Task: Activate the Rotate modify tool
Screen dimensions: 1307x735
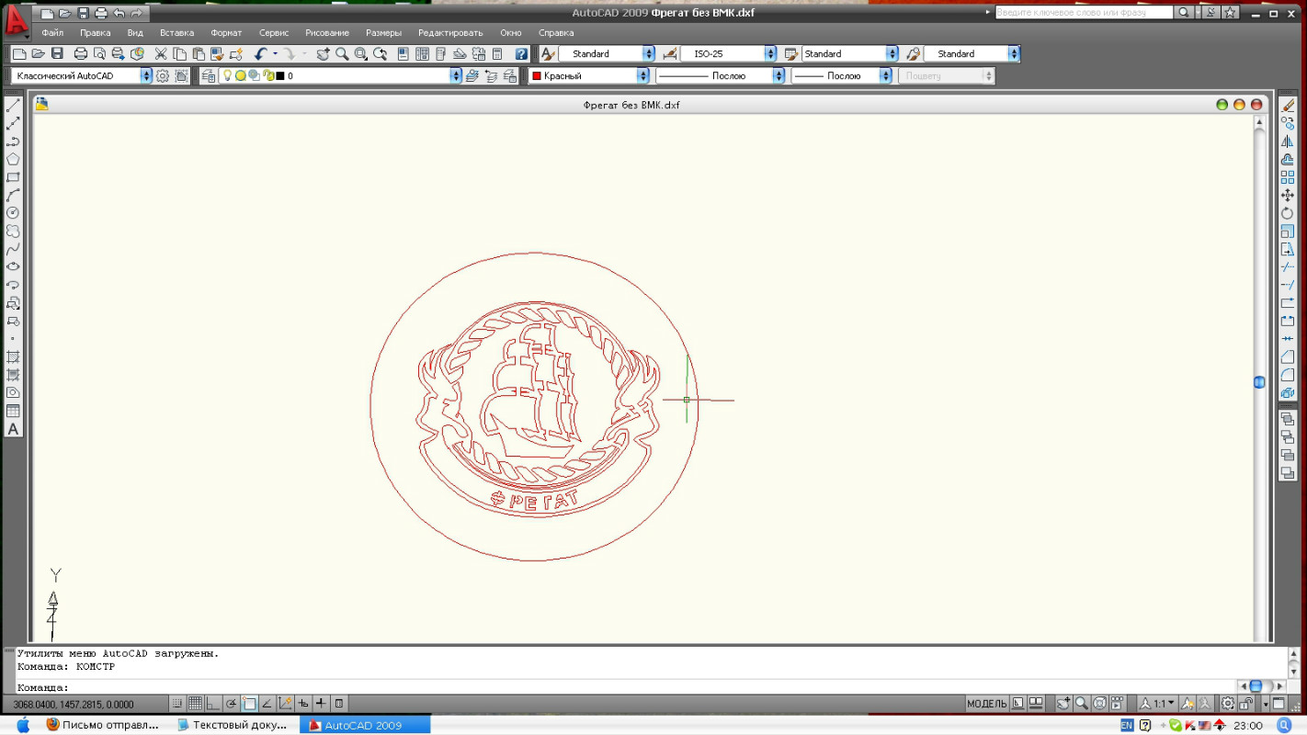Action: 1288,213
